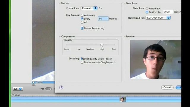
Task: Select Faster encode (Single-pass) option
Action: tap(82, 62)
